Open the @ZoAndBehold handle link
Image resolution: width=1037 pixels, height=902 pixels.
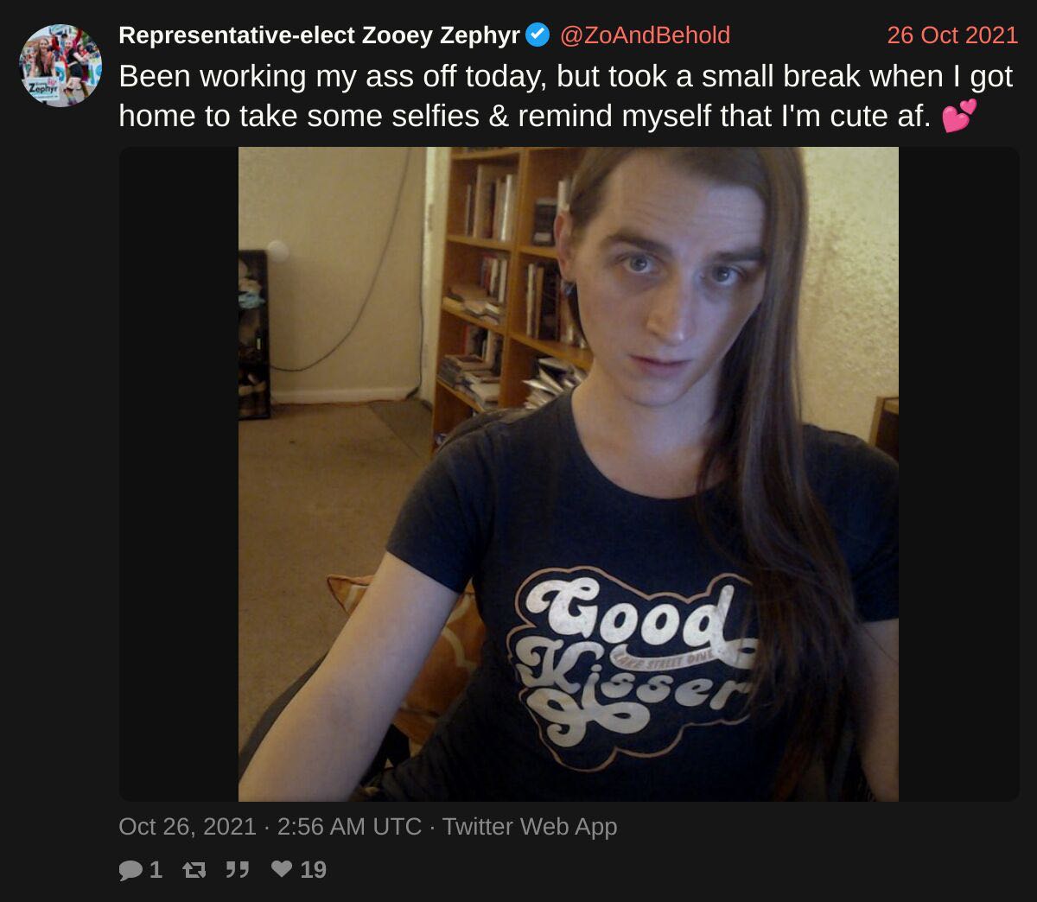point(645,35)
